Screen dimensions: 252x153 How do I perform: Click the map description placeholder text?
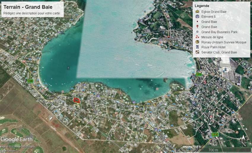click(32, 13)
